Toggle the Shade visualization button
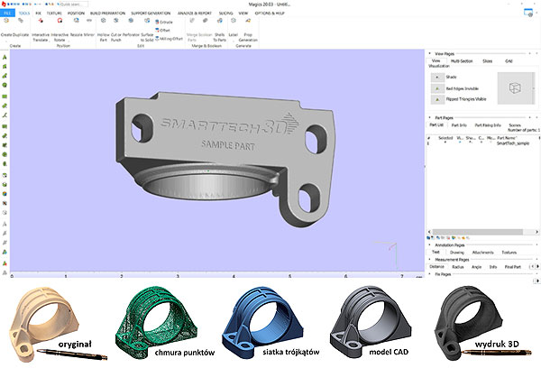 click(437, 78)
